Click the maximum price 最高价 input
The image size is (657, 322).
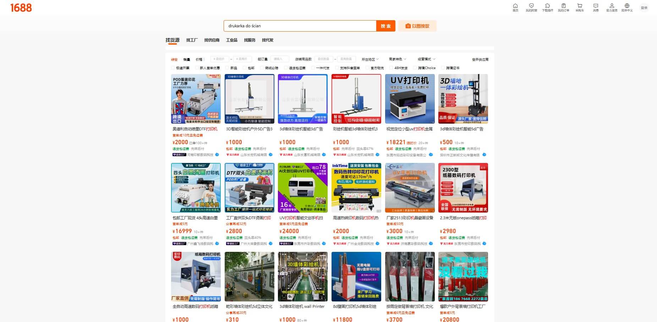(x=242, y=59)
